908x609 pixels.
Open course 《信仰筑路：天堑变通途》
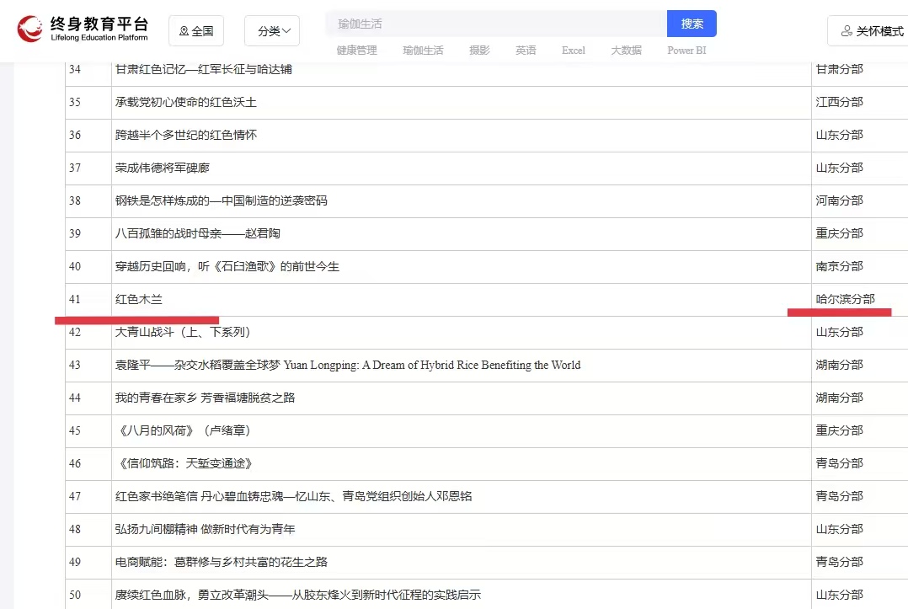[184, 463]
